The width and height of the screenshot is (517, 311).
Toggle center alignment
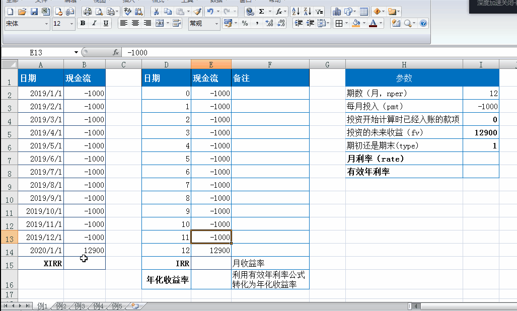tap(135, 23)
